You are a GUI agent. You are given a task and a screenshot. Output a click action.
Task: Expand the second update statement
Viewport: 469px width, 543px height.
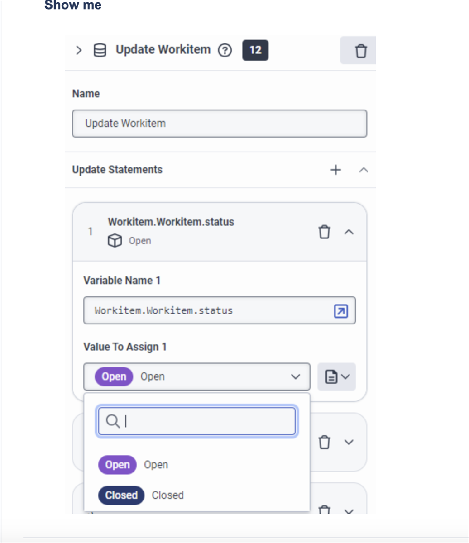tap(349, 442)
